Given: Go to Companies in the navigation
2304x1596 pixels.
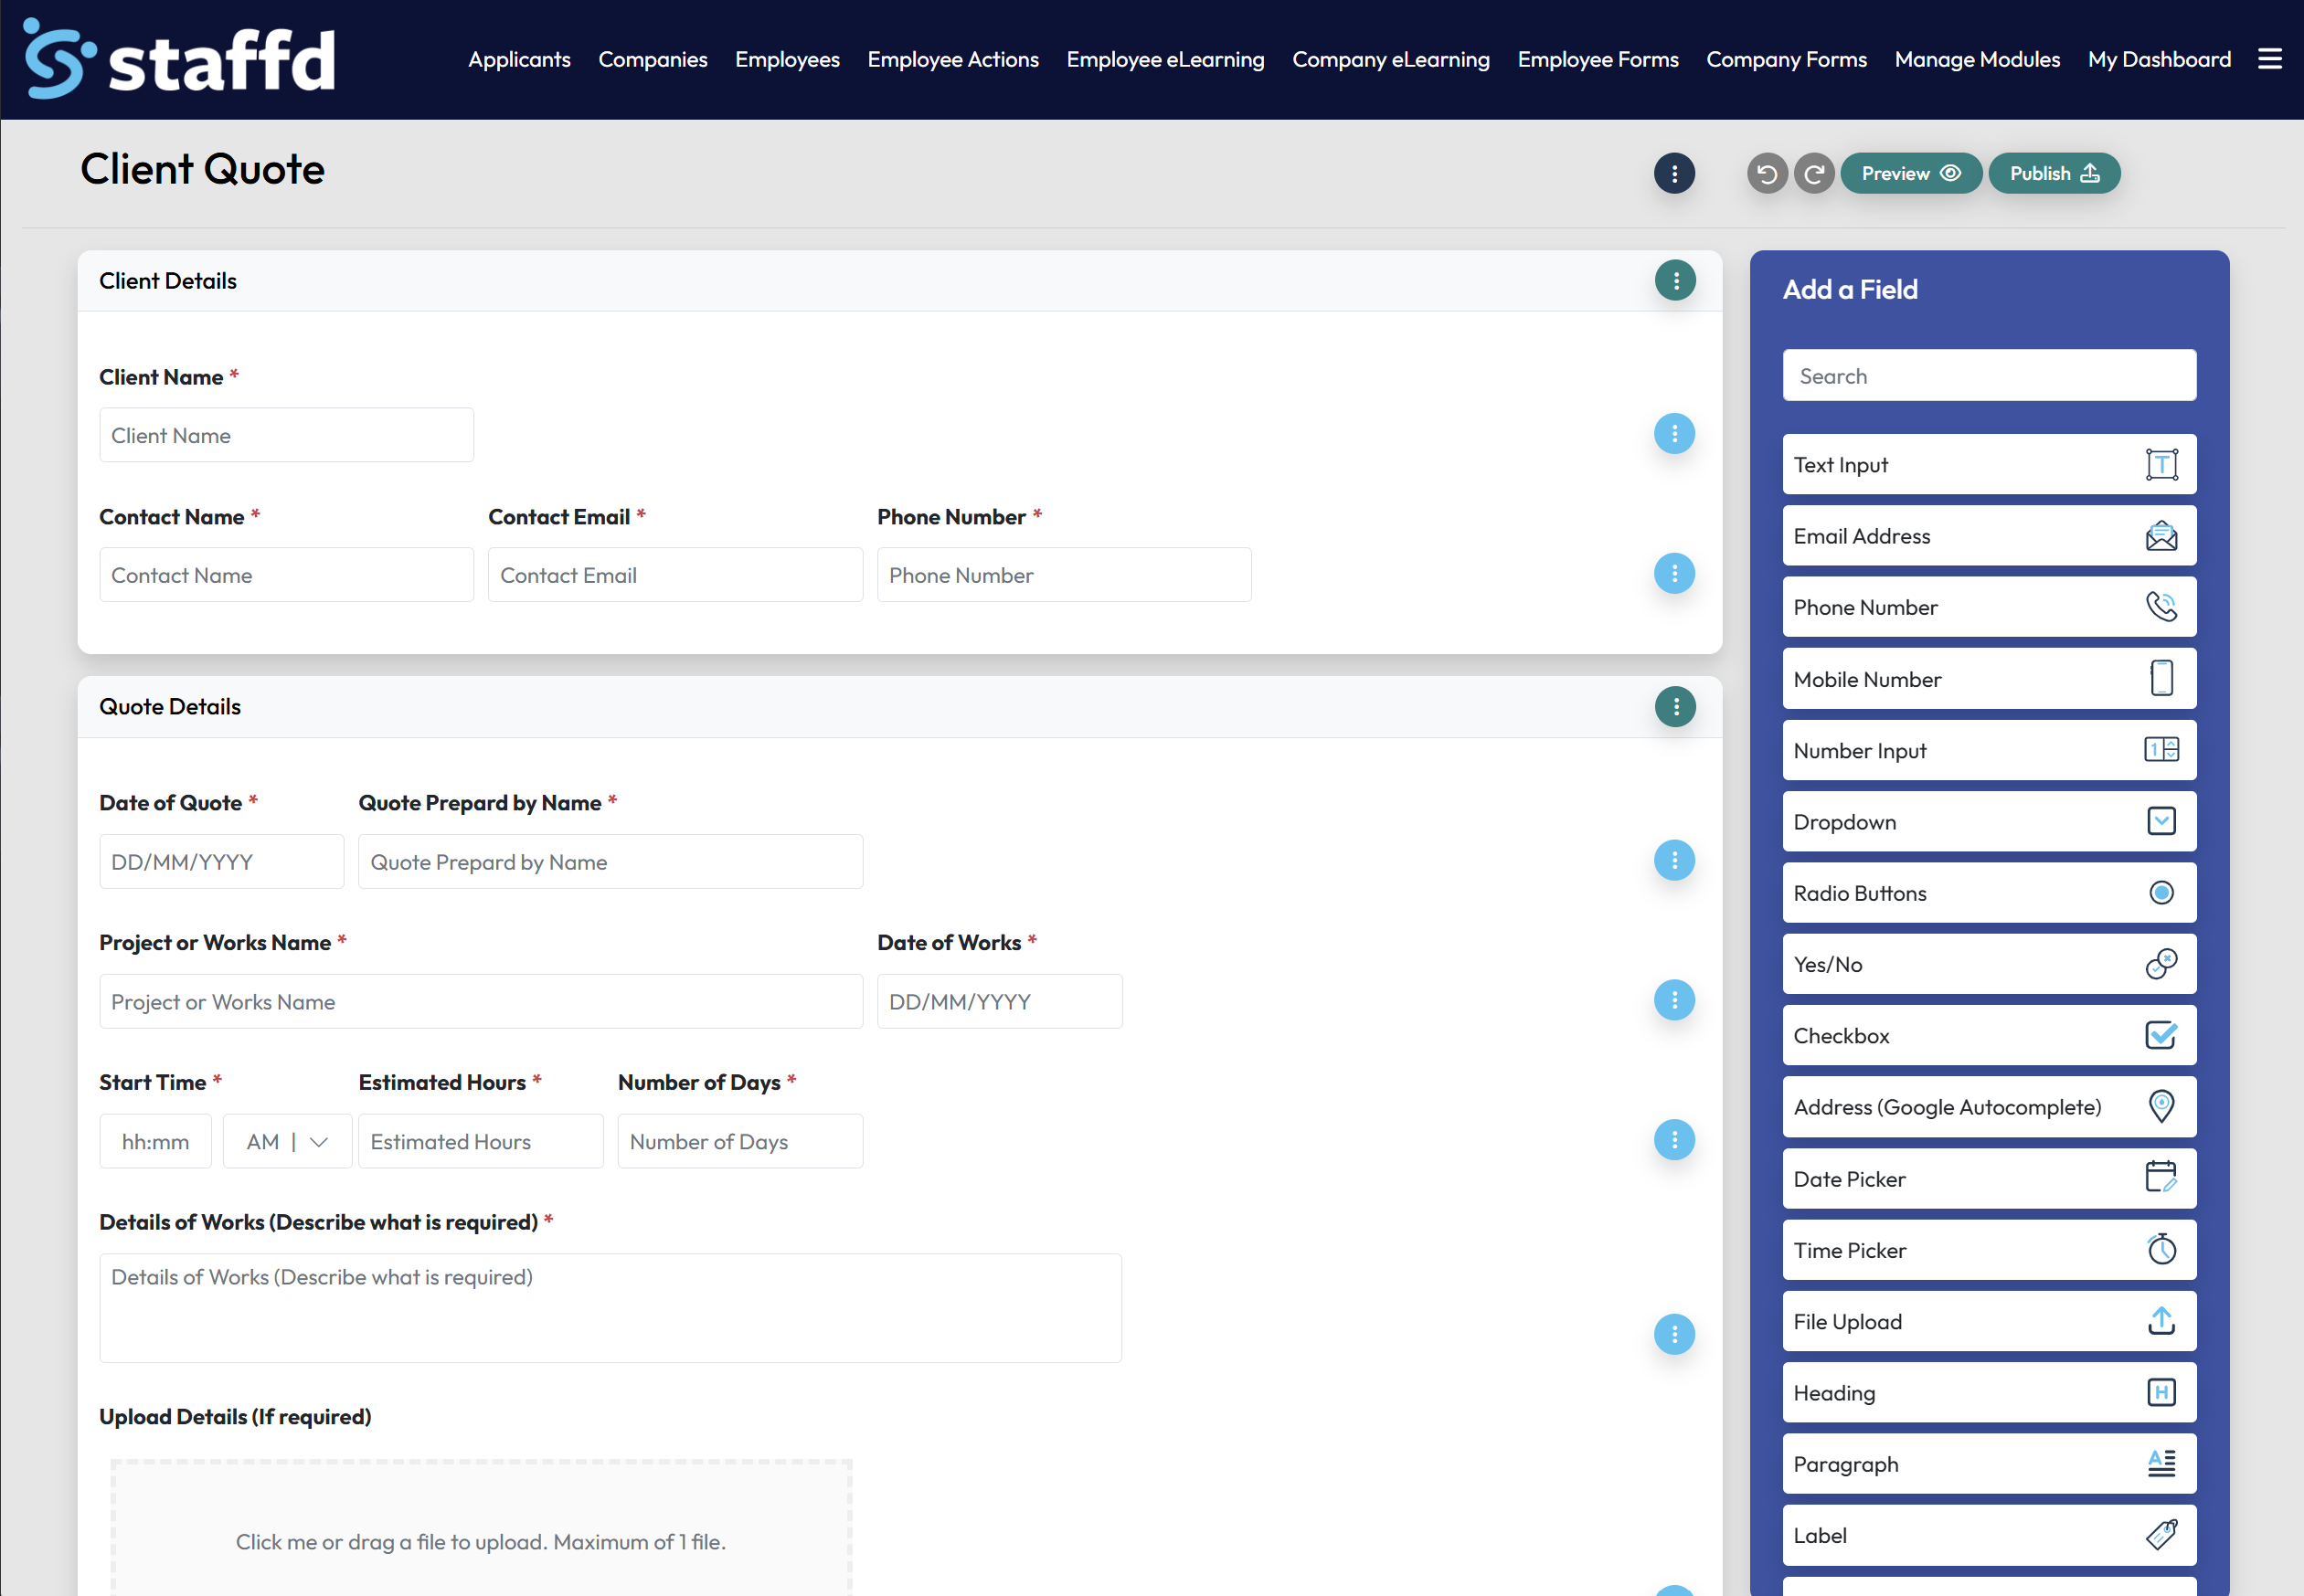Looking at the screenshot, I should (x=653, y=59).
